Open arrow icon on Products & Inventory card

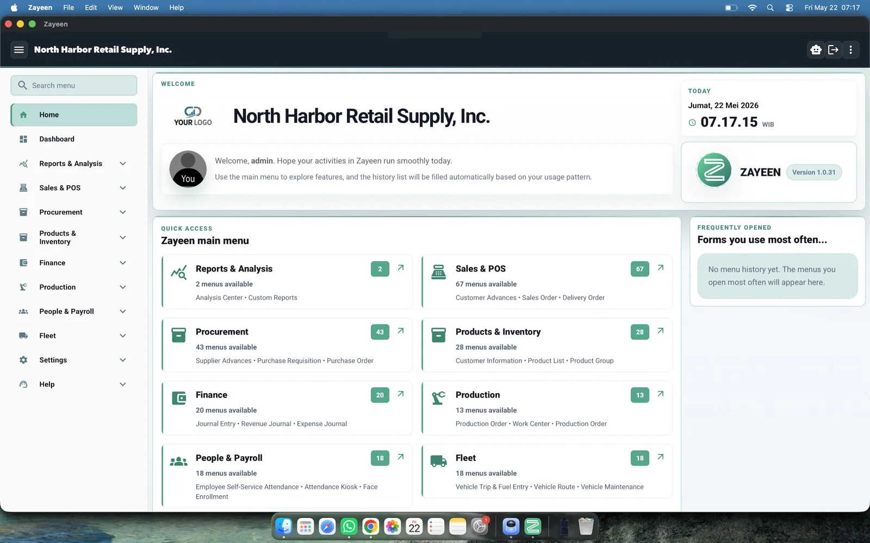(661, 331)
